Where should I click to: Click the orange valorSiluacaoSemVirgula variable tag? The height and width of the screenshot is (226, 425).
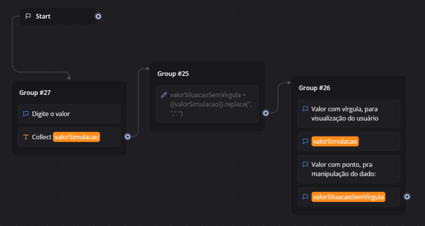point(348,197)
